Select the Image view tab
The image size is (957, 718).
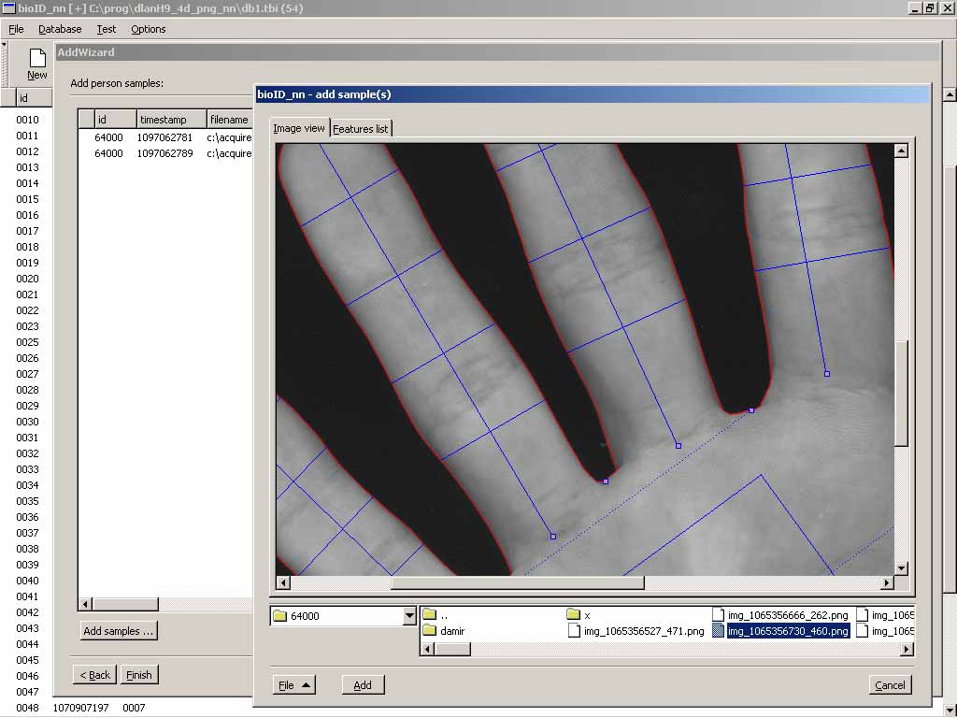(x=299, y=128)
